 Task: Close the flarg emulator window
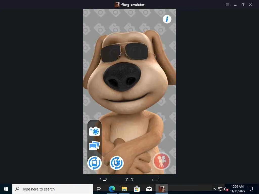coord(250,5)
